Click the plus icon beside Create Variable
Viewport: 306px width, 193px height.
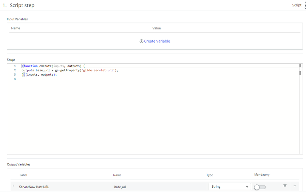pyautogui.click(x=141, y=41)
